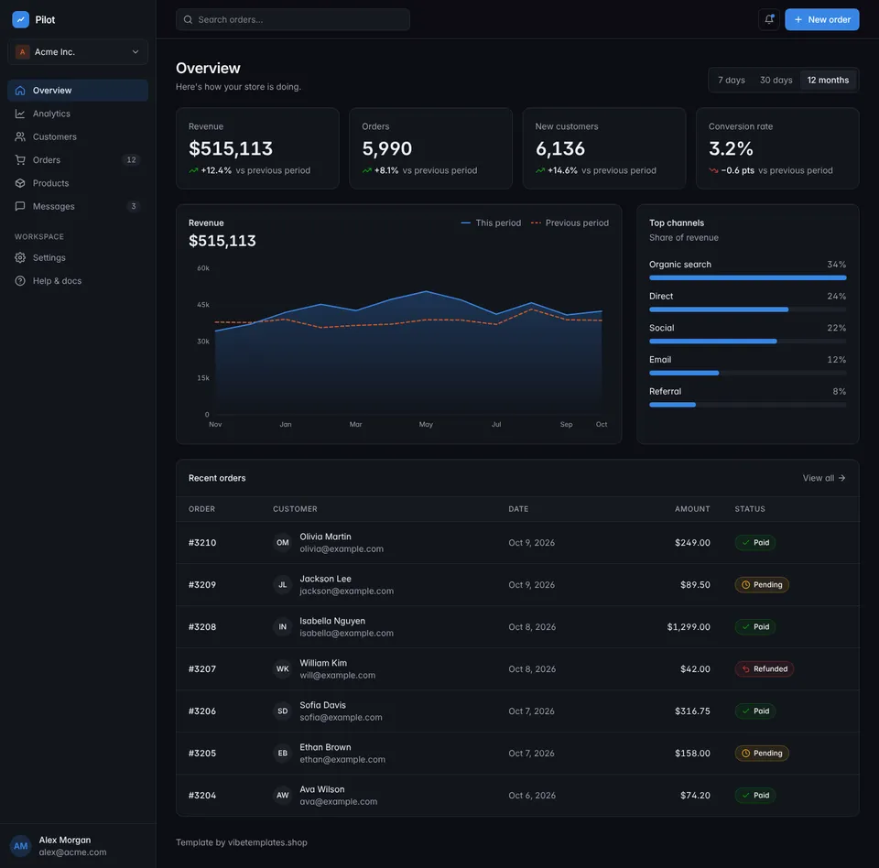The height and width of the screenshot is (868, 879).
Task: Click the AW avatar for Ava Wilson
Action: point(283,795)
